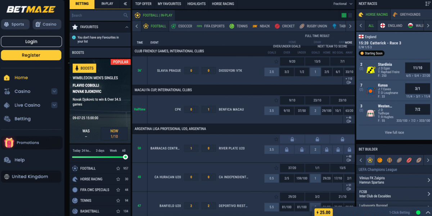The image size is (432, 216).
Task: Click the Esoccer icon in carousel
Action: 174,26
